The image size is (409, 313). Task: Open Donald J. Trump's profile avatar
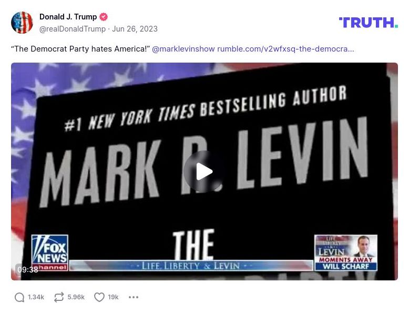point(22,23)
